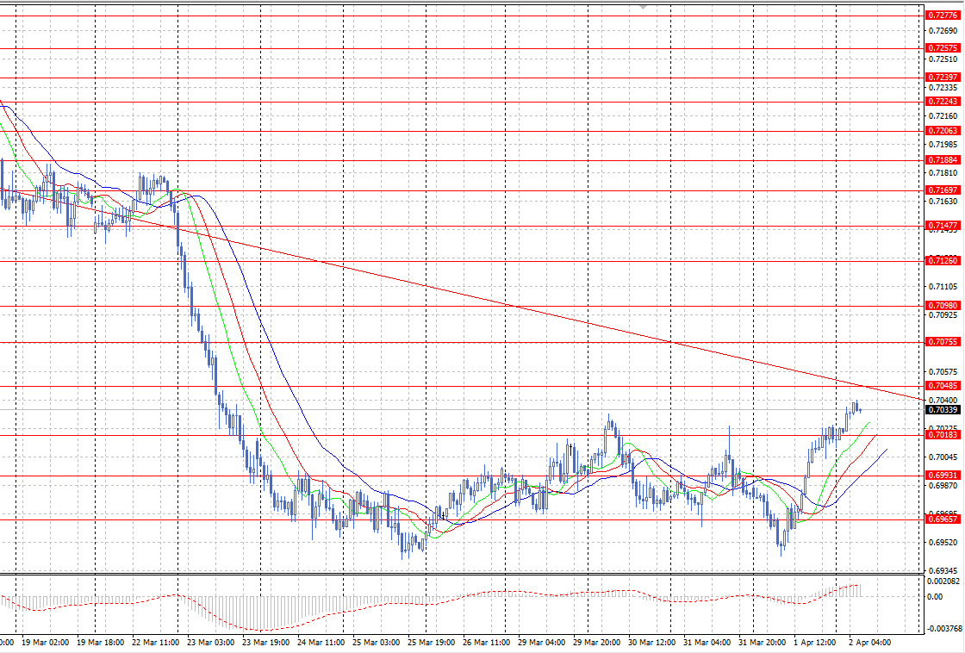The image size is (965, 653).
Task: Select the 0.71810 price scale value
Action: point(943,173)
